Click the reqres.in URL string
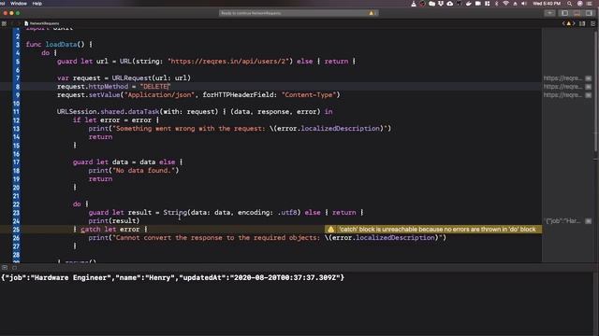The width and height of the screenshot is (599, 336). (228, 62)
